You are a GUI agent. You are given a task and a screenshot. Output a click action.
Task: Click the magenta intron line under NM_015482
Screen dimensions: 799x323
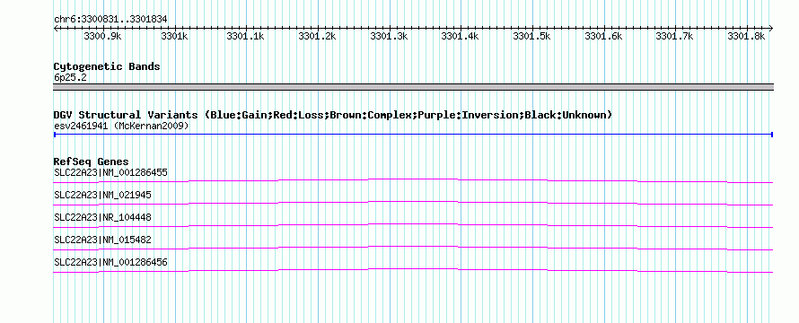tap(413, 248)
